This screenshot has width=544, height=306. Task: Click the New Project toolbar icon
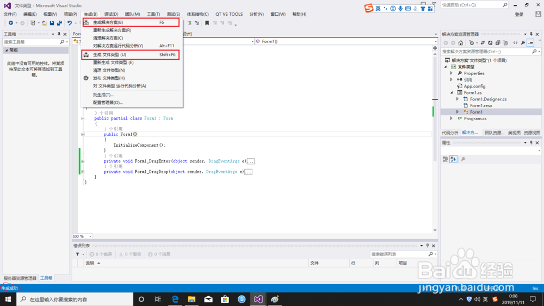(33, 23)
